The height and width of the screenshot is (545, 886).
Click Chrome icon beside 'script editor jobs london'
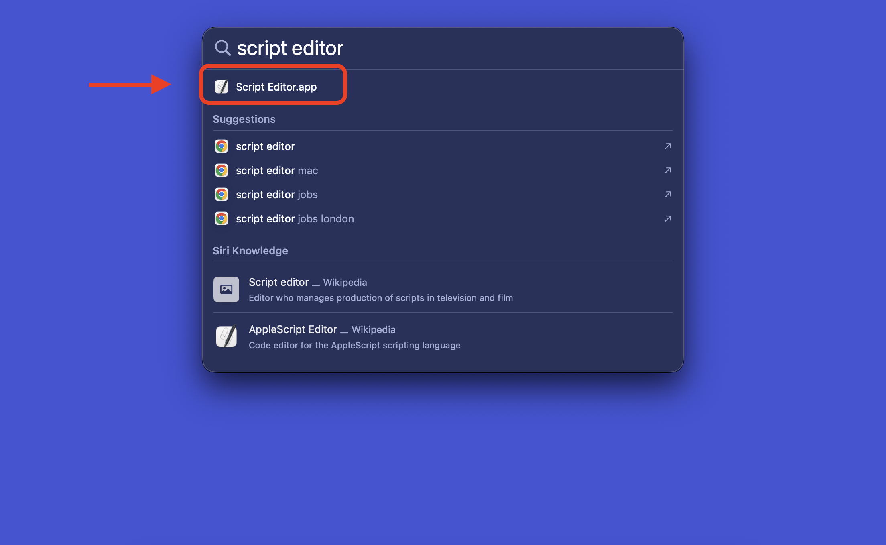tap(221, 219)
